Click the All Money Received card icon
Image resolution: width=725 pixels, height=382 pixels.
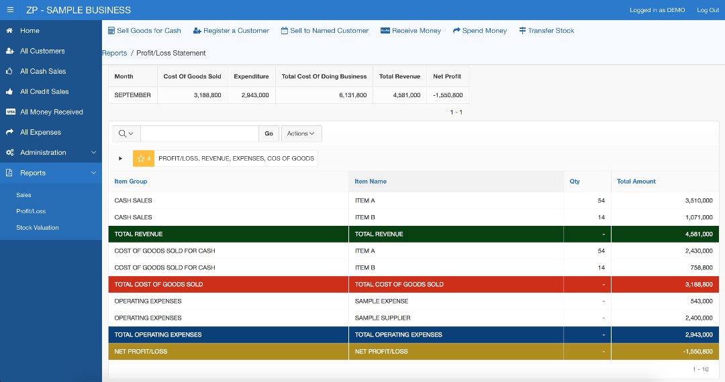coord(10,112)
